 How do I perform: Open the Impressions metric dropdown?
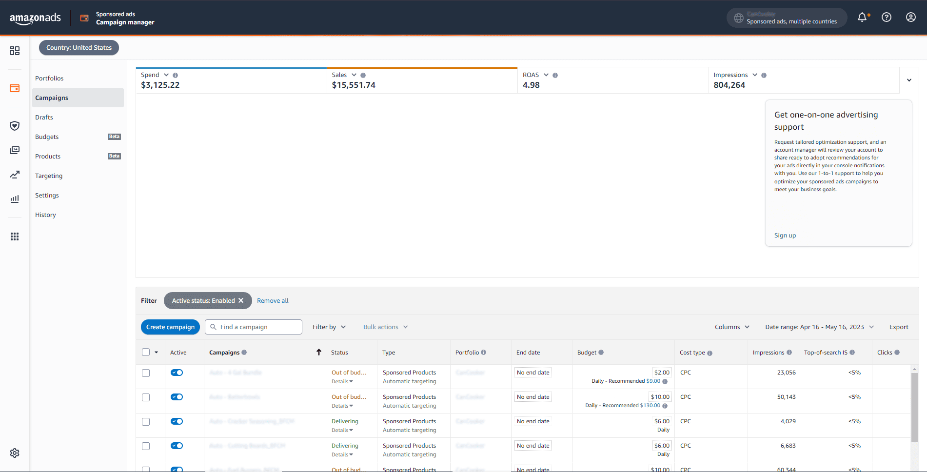pos(755,75)
